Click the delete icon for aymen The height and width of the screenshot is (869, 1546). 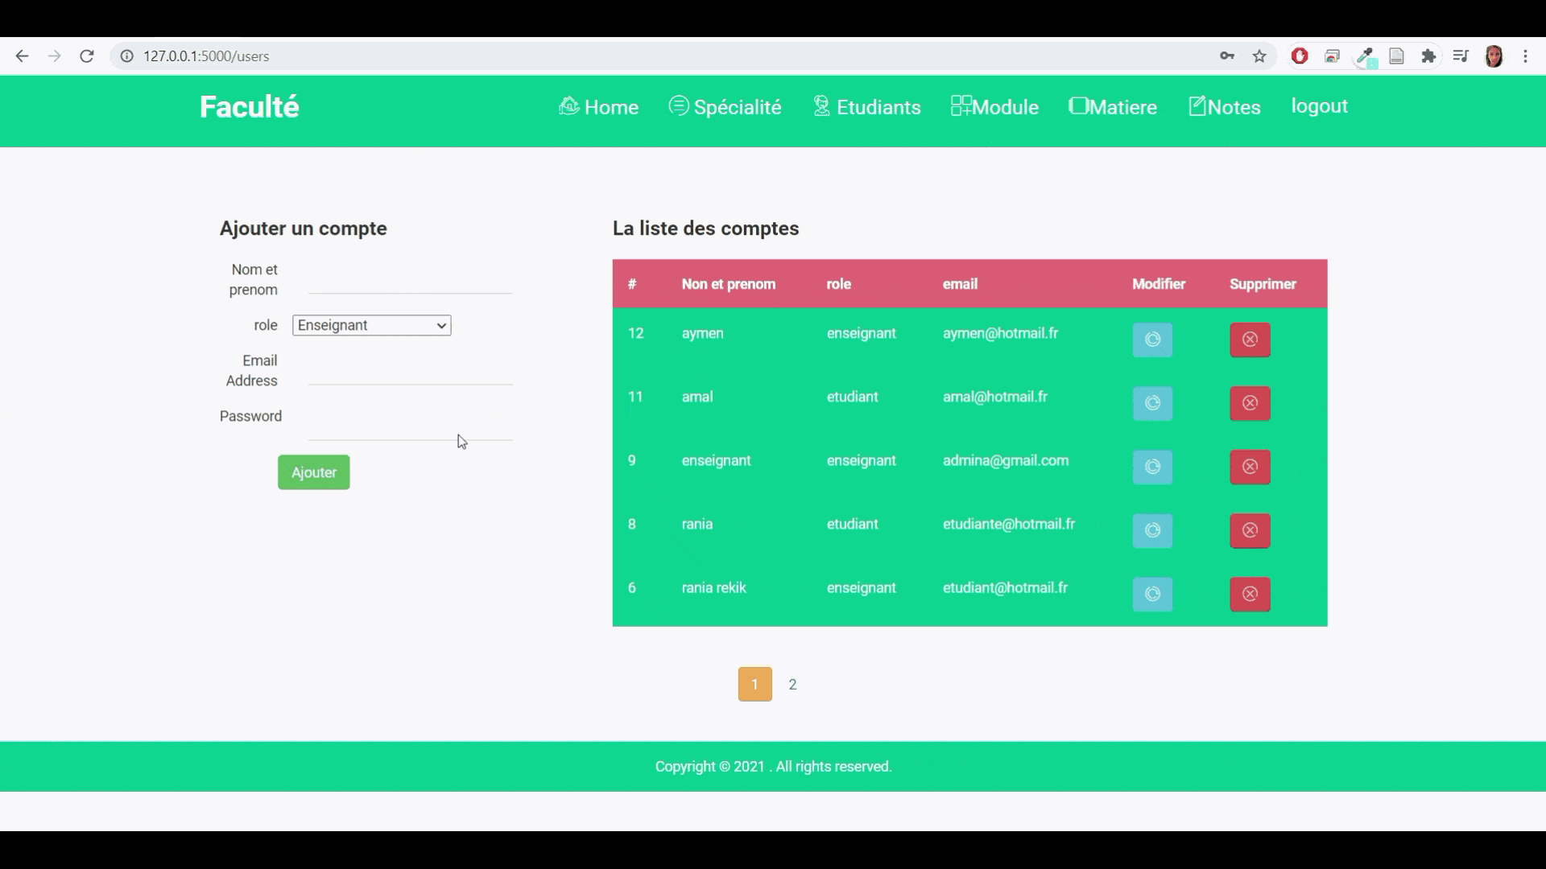point(1250,340)
